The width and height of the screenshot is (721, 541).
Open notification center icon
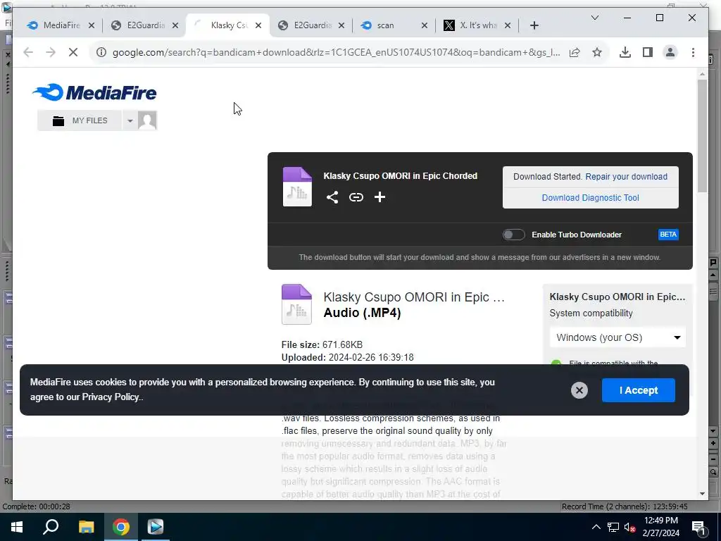[699, 527]
